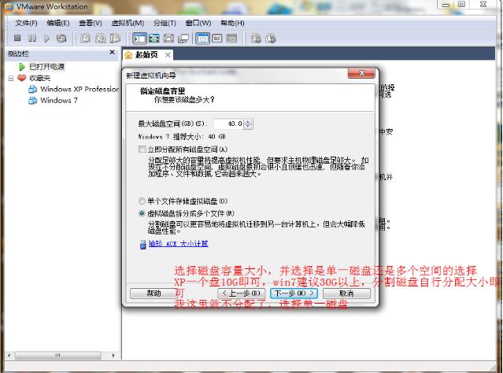The image size is (503, 373).
Task: Click the 帮助 button in wizard
Action: pos(154,294)
